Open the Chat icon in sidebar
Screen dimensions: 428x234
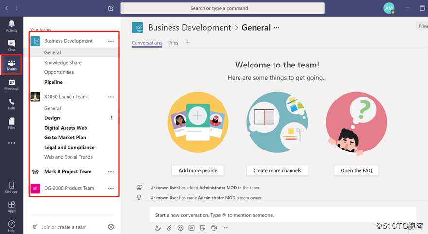click(12, 46)
